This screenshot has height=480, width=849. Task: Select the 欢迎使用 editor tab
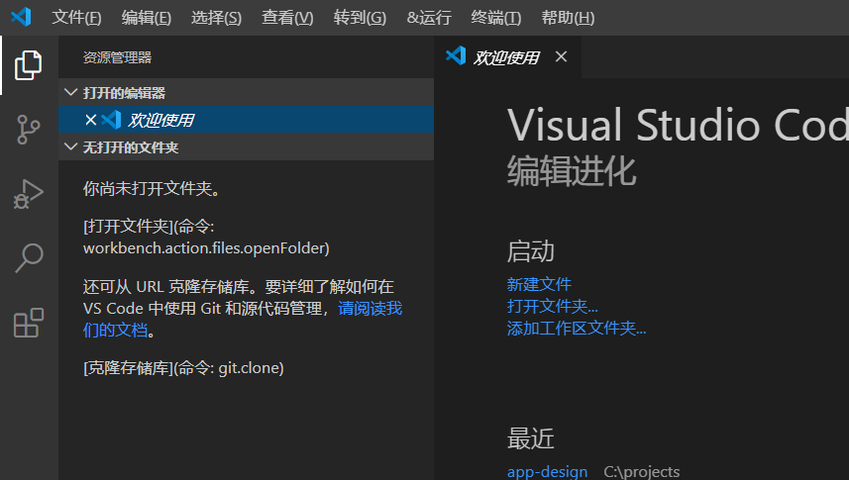click(506, 57)
